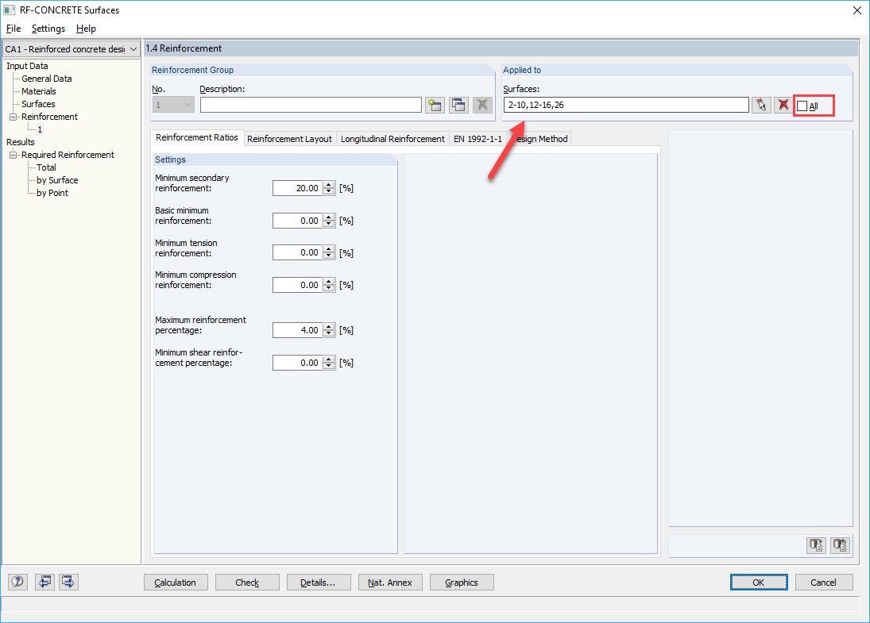Open the help icon in the bottom bar
The image size is (870, 623).
point(17,582)
